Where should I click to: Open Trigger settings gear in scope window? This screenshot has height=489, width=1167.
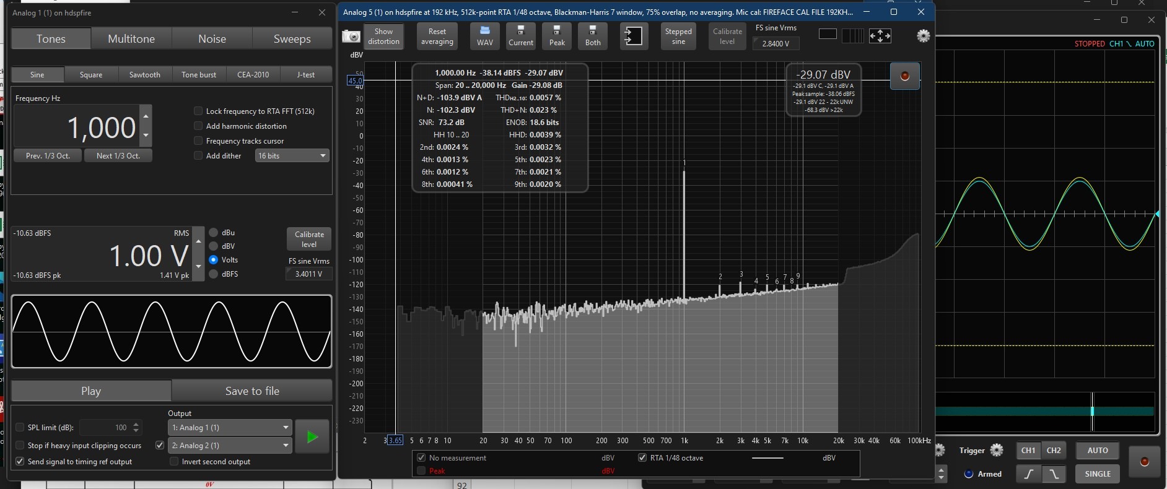point(996,450)
